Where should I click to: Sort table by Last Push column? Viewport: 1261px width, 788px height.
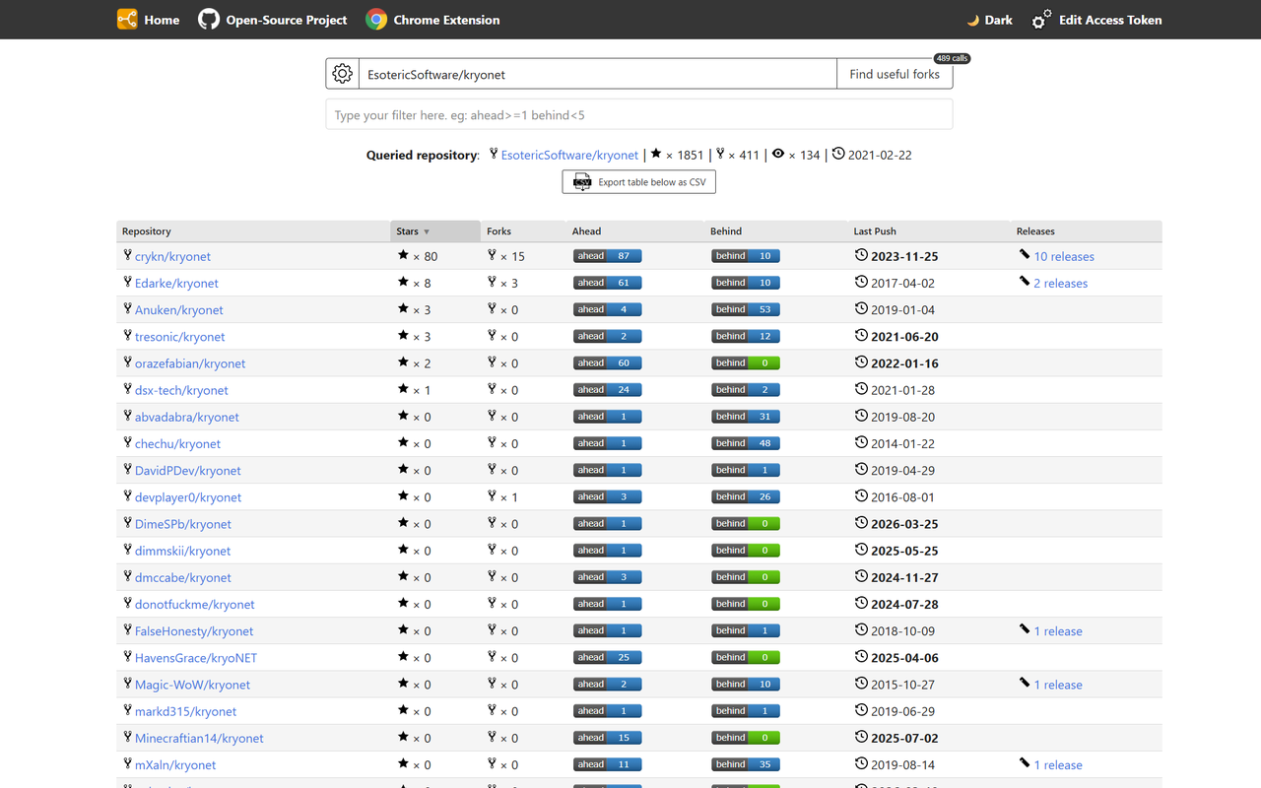coord(929,231)
